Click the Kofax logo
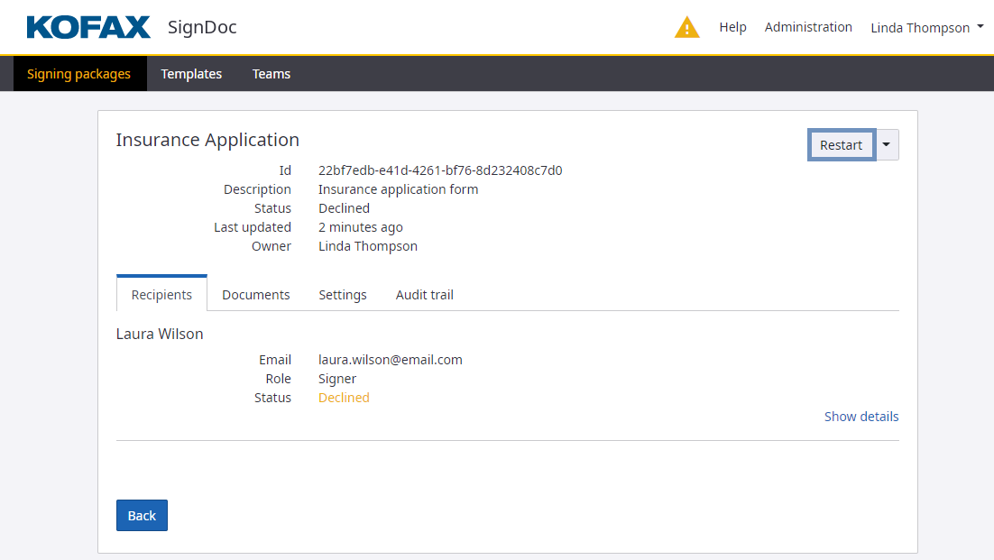 tap(88, 27)
